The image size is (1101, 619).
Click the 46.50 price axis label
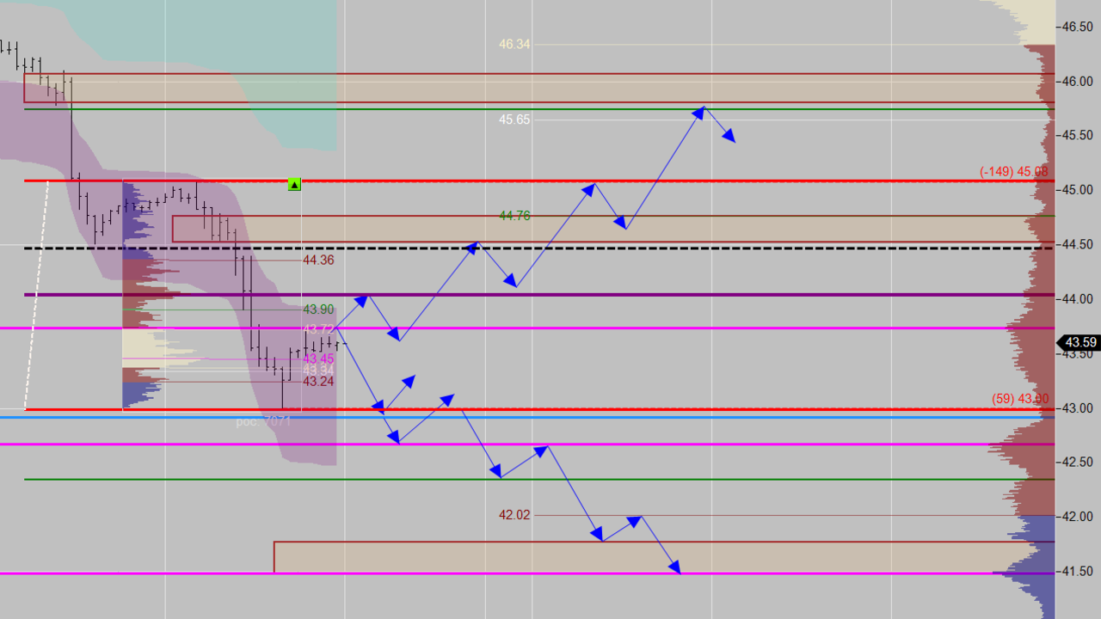pos(1079,27)
